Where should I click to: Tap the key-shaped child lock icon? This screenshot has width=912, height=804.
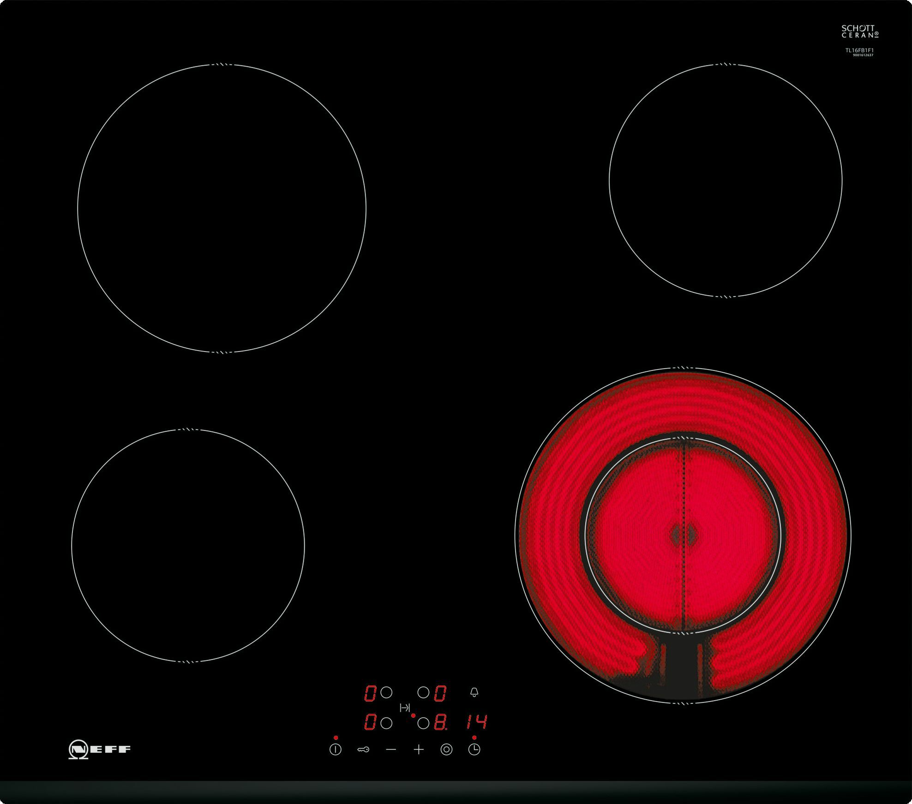point(363,750)
